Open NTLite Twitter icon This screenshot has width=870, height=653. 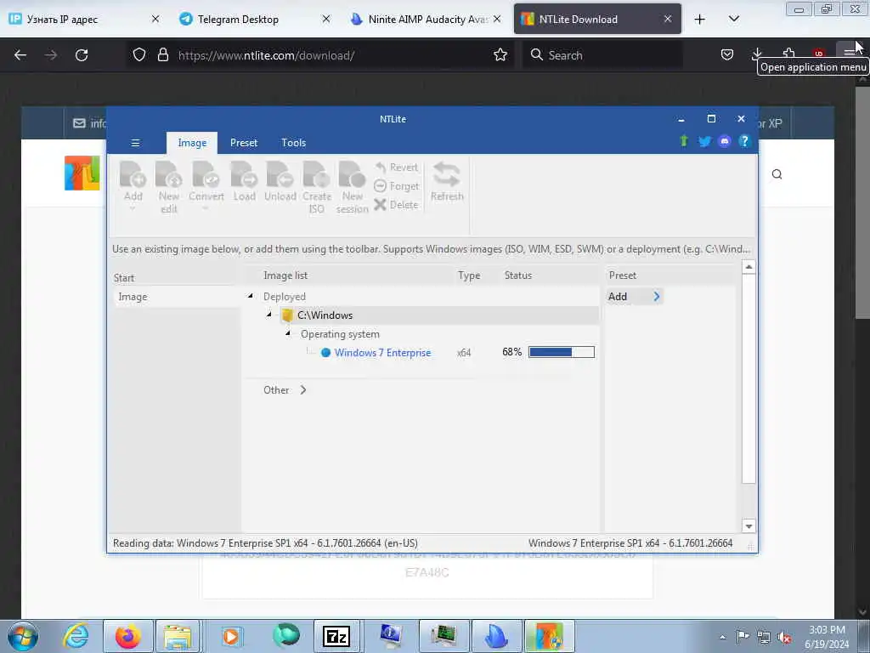pyautogui.click(x=704, y=142)
